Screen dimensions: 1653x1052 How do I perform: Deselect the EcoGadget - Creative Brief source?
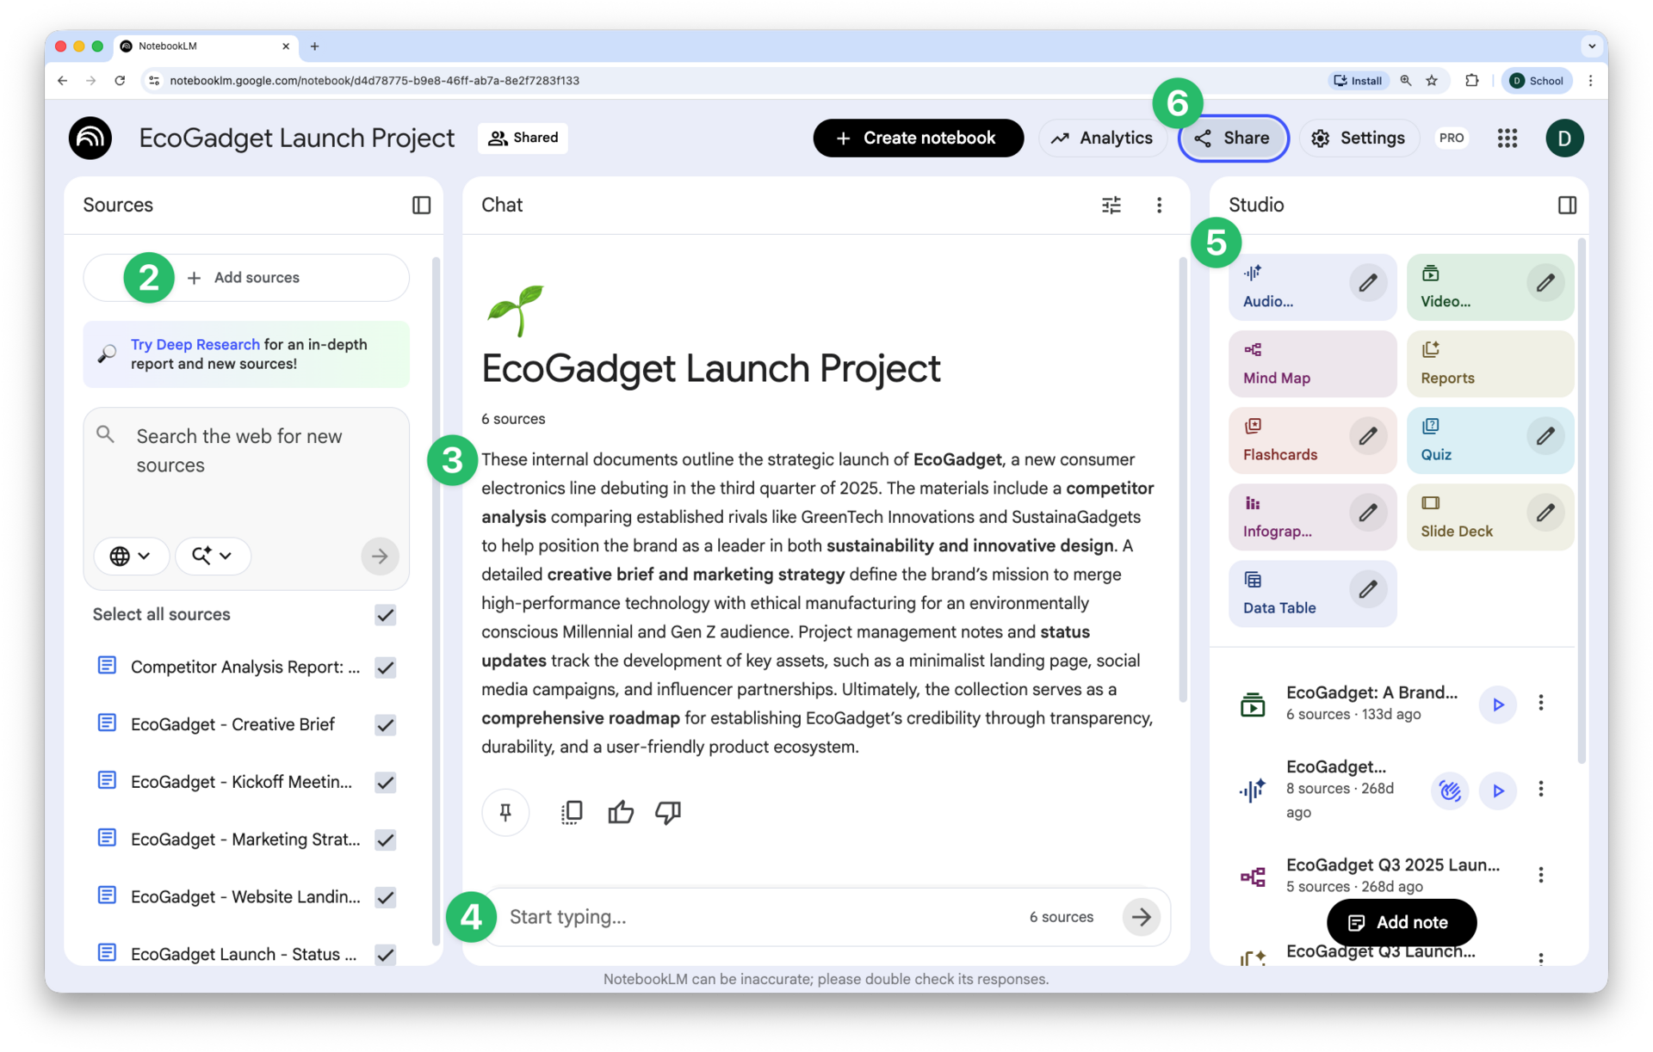[x=385, y=725]
